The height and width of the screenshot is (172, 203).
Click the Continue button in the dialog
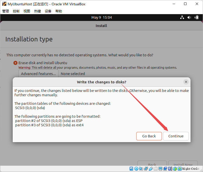pyautogui.click(x=176, y=136)
